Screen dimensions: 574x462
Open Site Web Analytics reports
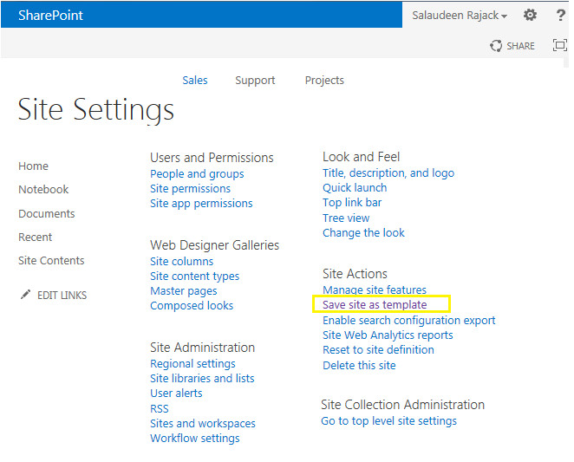coord(388,335)
